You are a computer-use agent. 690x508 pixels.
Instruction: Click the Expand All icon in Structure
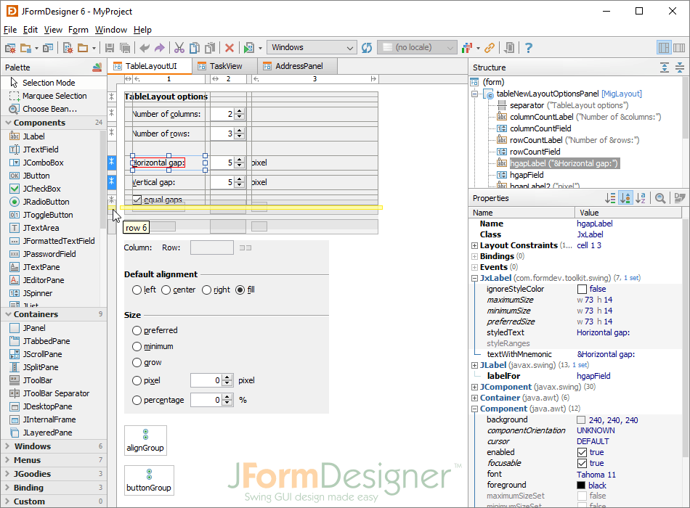click(665, 67)
